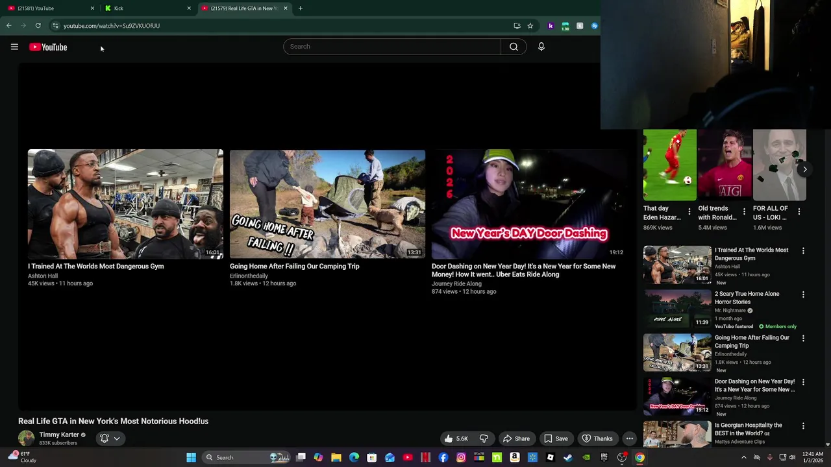Open the 'That day Eden Hazar...' short thumbnail
The height and width of the screenshot is (467, 831).
coord(669,165)
